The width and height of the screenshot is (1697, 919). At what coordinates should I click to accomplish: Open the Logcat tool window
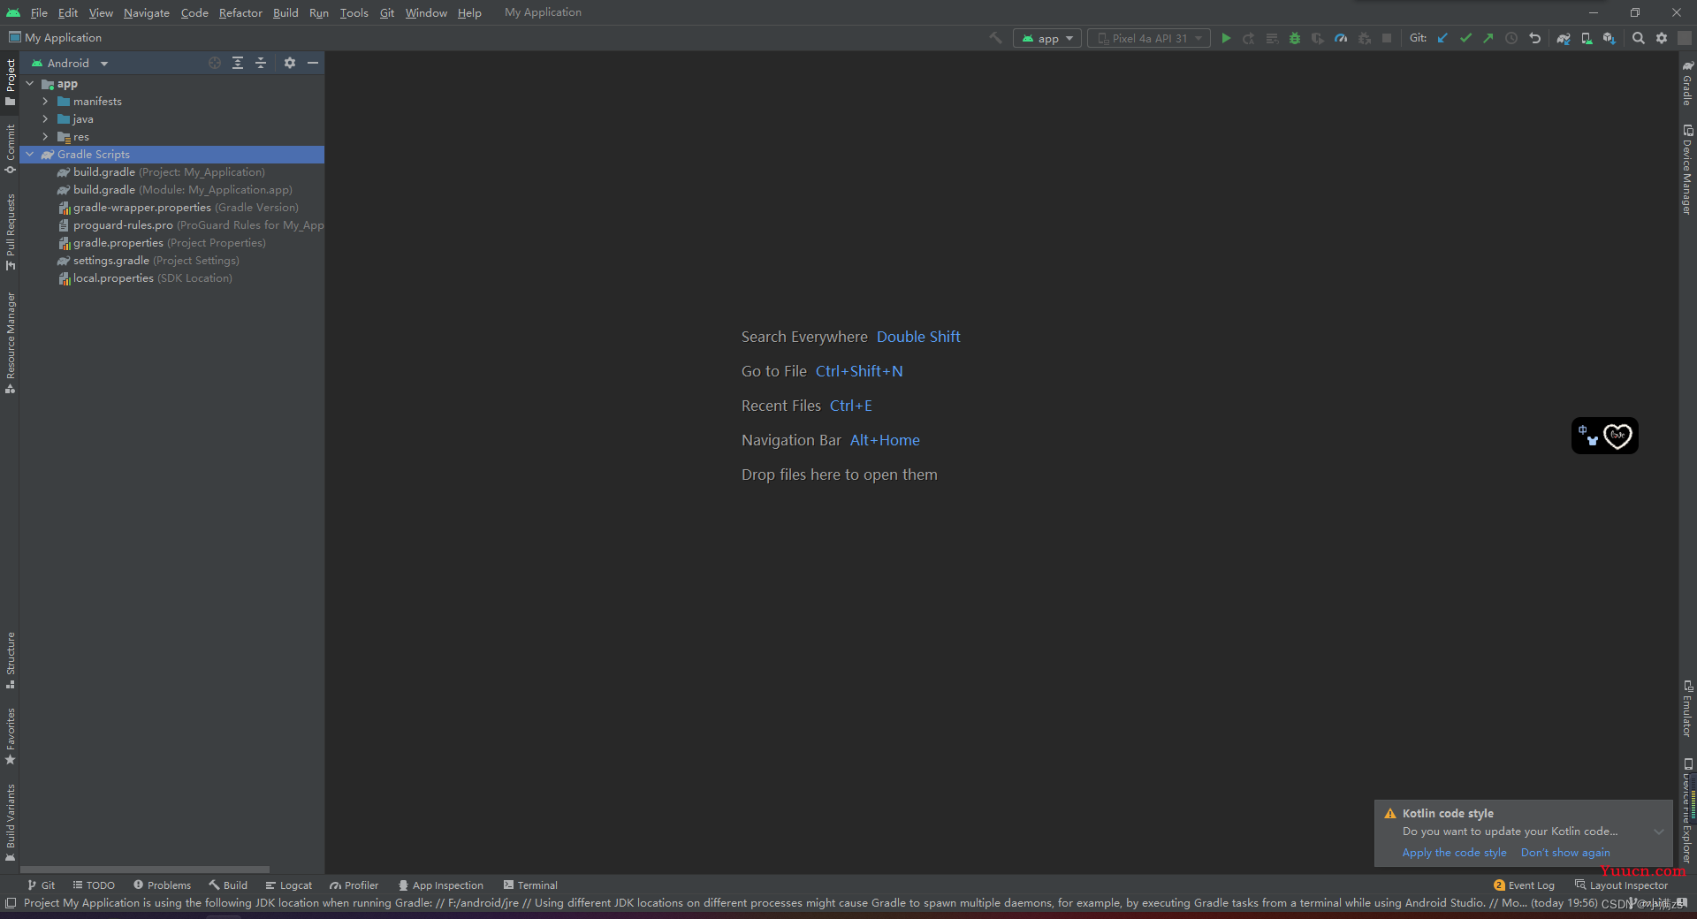[288, 885]
